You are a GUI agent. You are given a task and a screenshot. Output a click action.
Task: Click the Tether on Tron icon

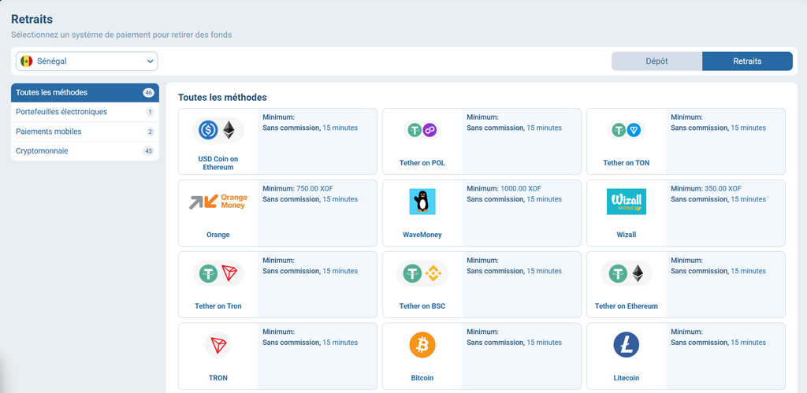pyautogui.click(x=218, y=273)
